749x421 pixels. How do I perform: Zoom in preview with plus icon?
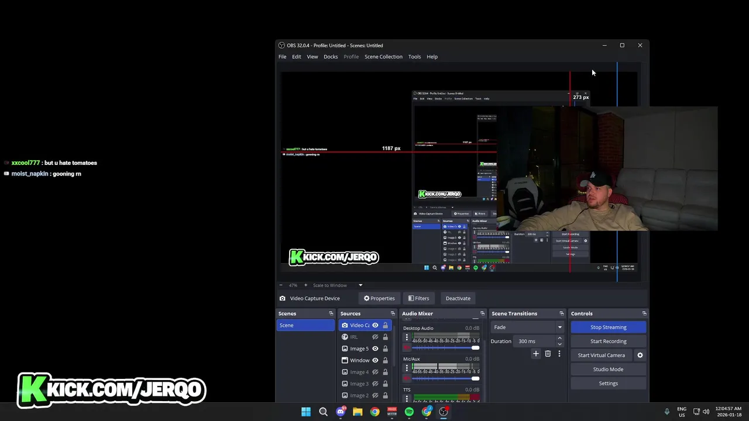click(305, 285)
